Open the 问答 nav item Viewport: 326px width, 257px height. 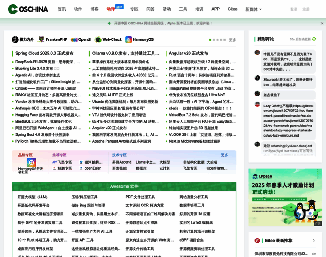150,9
